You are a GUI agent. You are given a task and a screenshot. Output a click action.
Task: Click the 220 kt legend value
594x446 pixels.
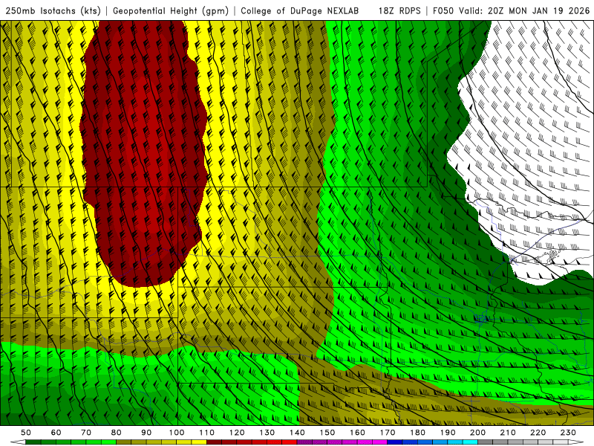pos(538,433)
